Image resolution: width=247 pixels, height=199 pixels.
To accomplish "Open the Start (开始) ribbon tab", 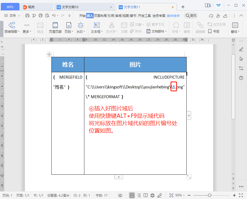I will click(82, 16).
